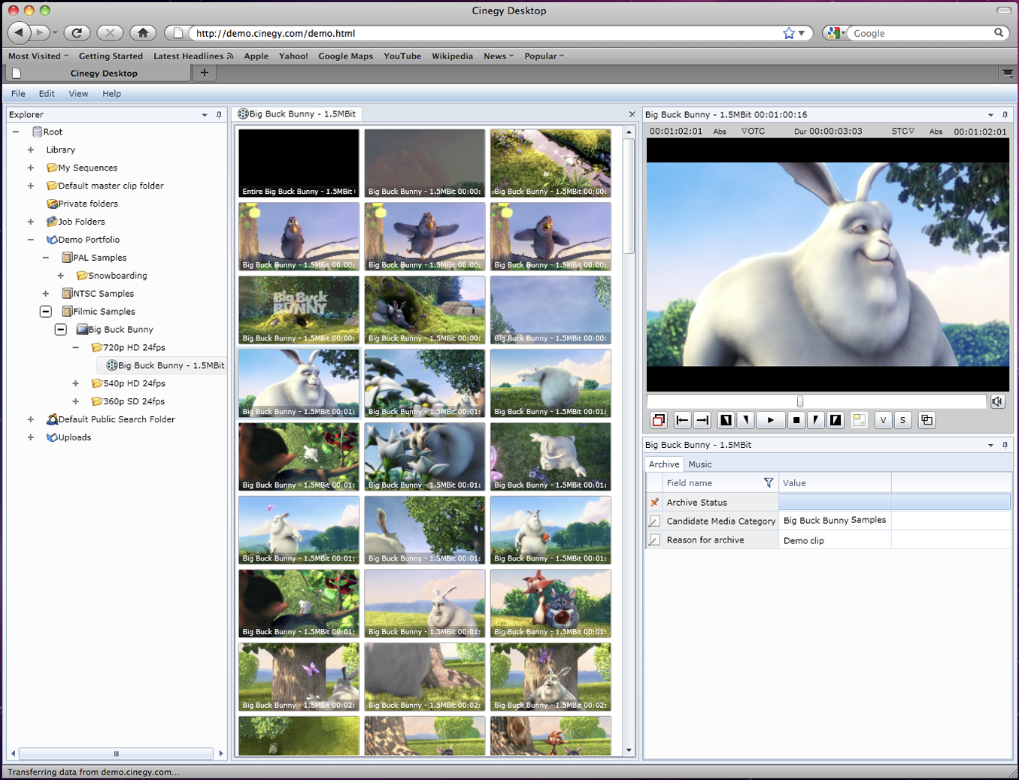Click the set mark-out button
Image resolution: width=1019 pixels, height=780 pixels.
pos(815,420)
